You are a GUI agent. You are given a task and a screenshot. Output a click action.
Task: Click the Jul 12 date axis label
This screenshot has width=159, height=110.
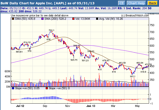(x=20, y=106)
